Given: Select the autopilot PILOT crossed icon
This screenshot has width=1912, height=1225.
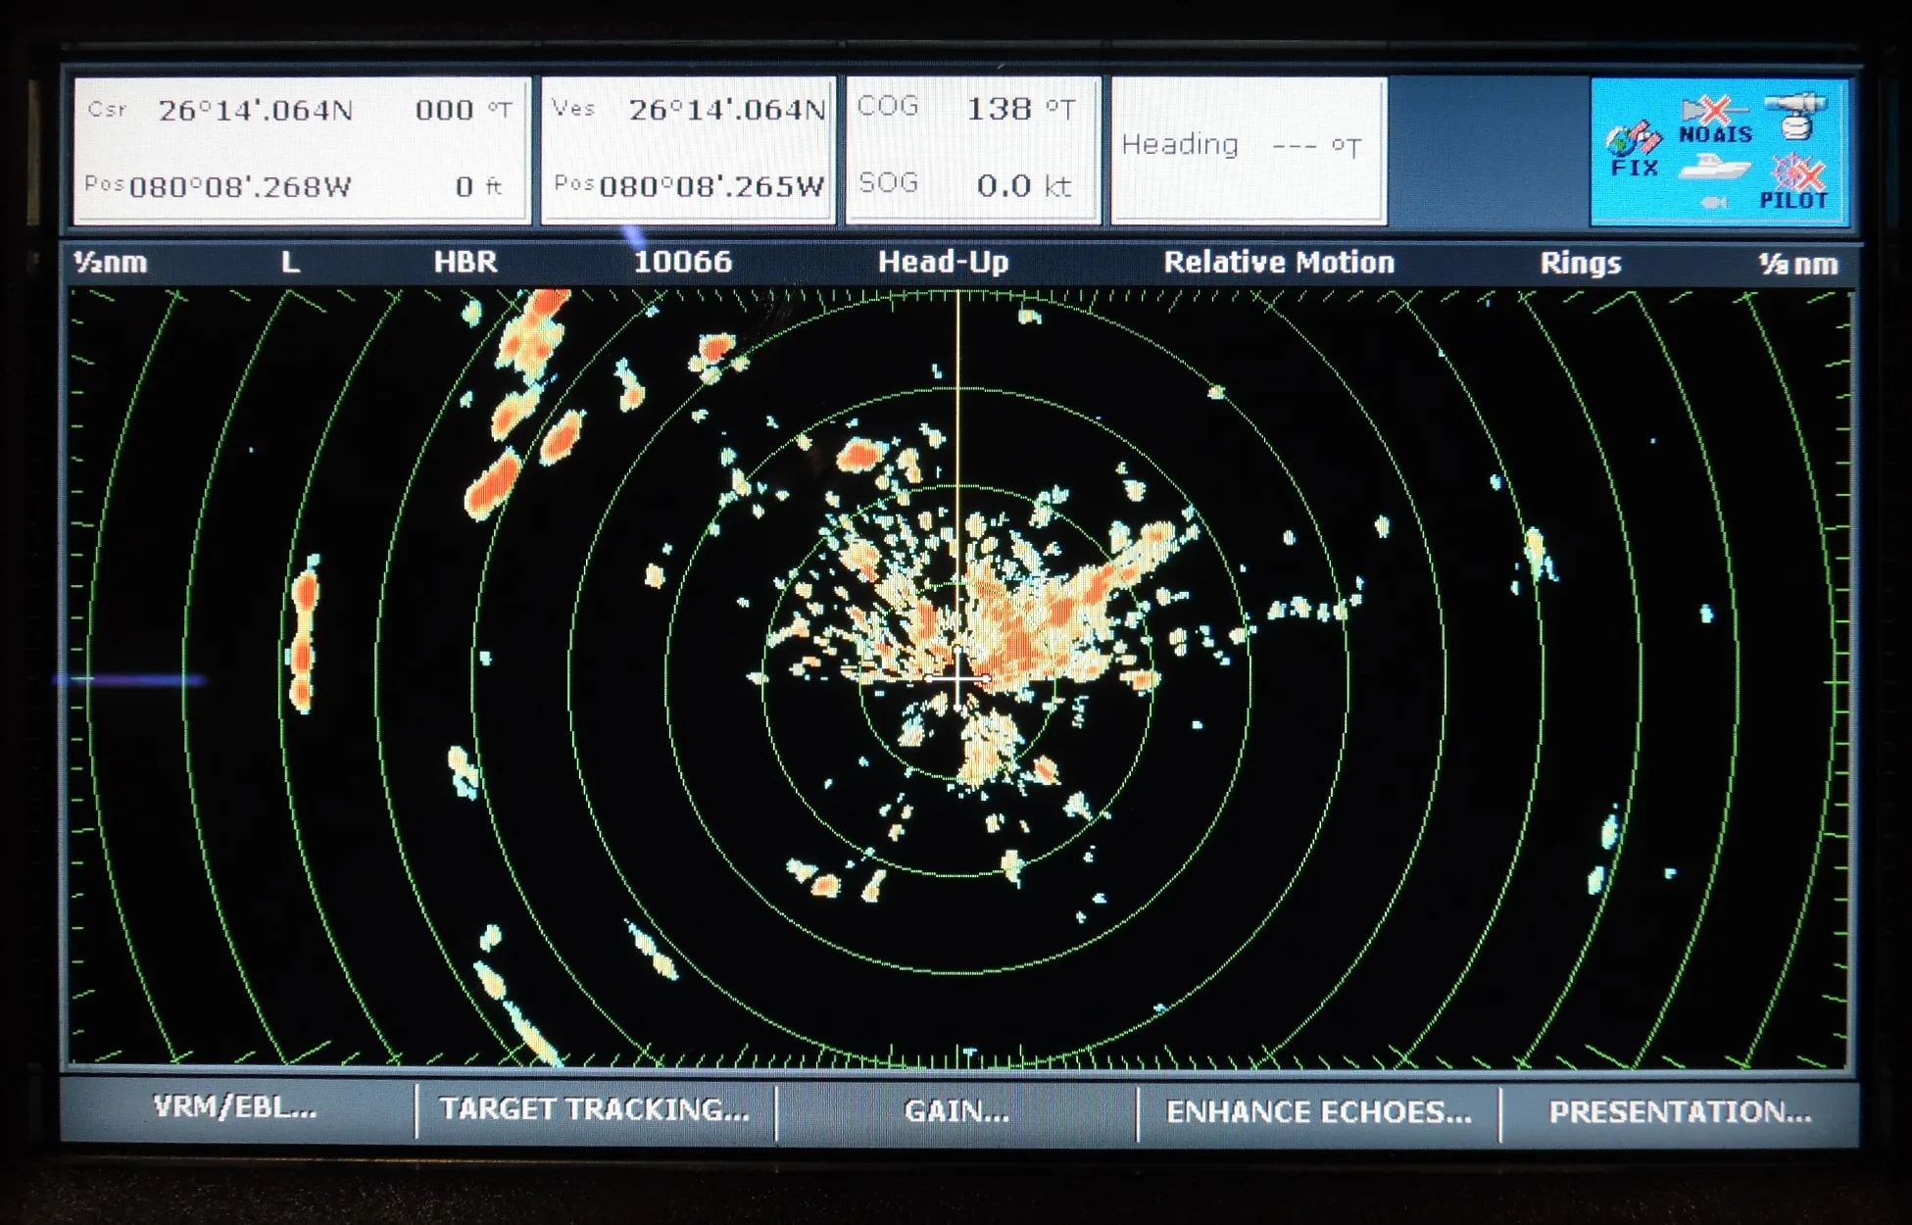Looking at the screenshot, I should click(x=1794, y=181).
